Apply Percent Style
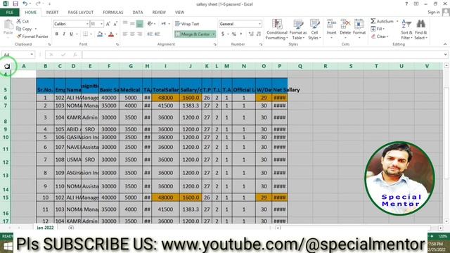450x253 pixels. point(234,34)
